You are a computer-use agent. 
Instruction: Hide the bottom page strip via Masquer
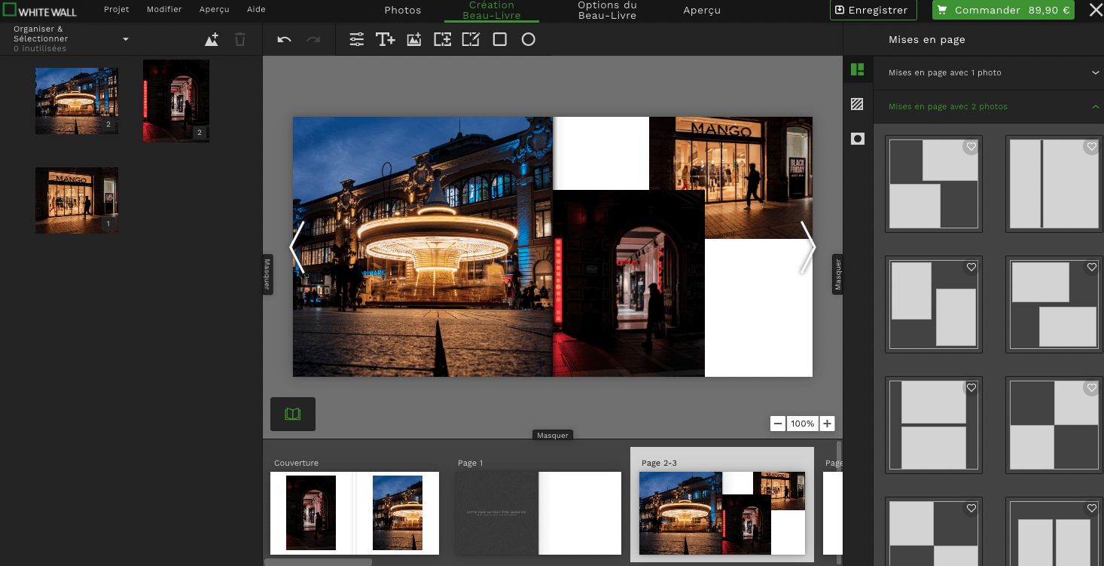coord(553,435)
